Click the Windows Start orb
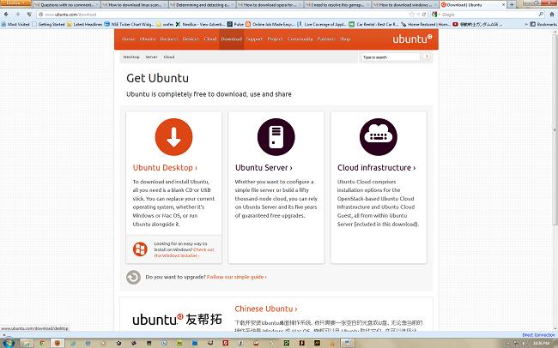Viewport: 558px width, 348px height. 9,343
